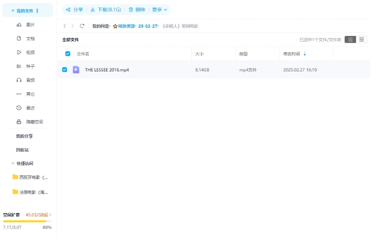This screenshot has width=377, height=241.
Task: Toggle the select-all checkbox in header
Action: (x=68, y=54)
